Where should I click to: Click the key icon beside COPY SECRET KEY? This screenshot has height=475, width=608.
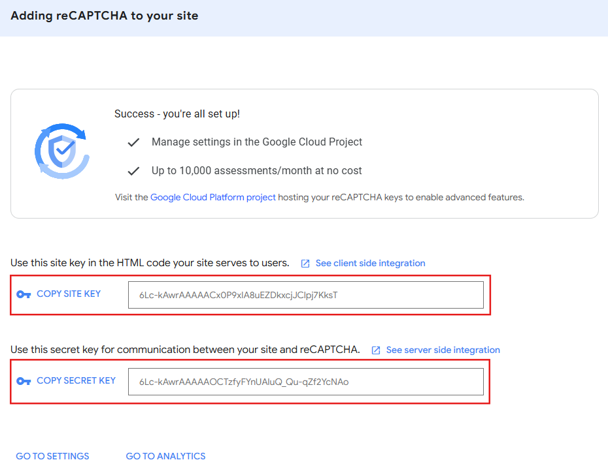24,381
